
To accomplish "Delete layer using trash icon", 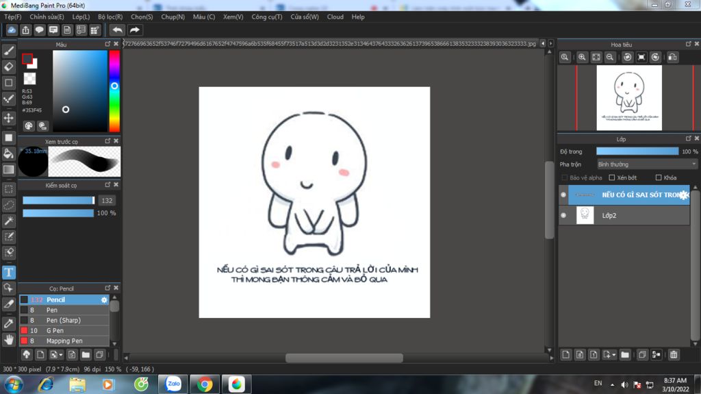I will coord(674,354).
